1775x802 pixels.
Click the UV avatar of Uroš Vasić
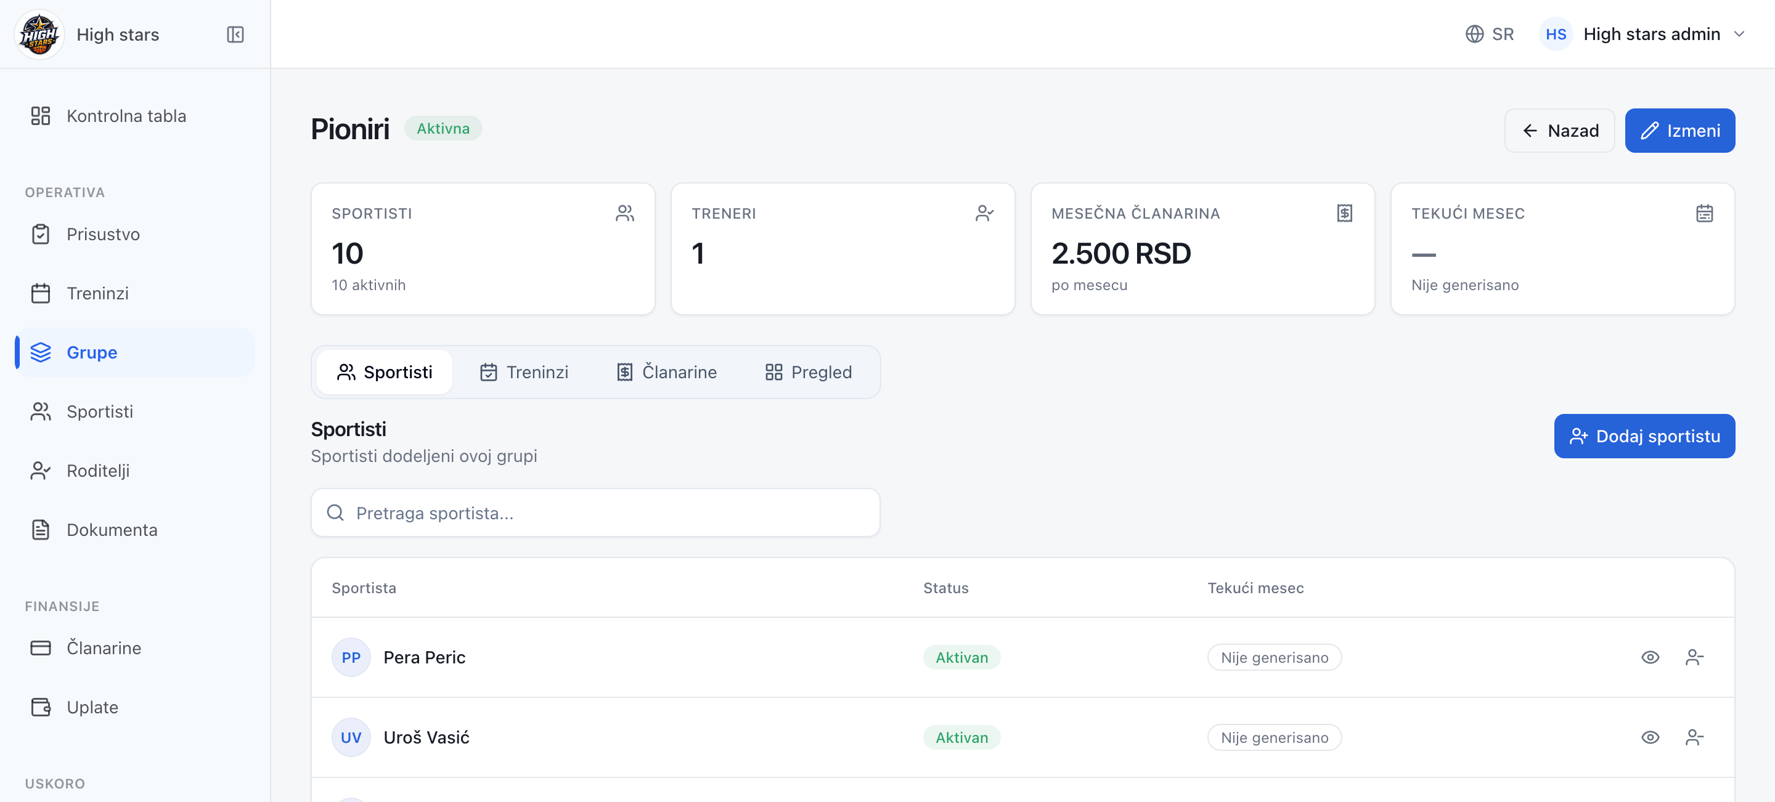(351, 737)
